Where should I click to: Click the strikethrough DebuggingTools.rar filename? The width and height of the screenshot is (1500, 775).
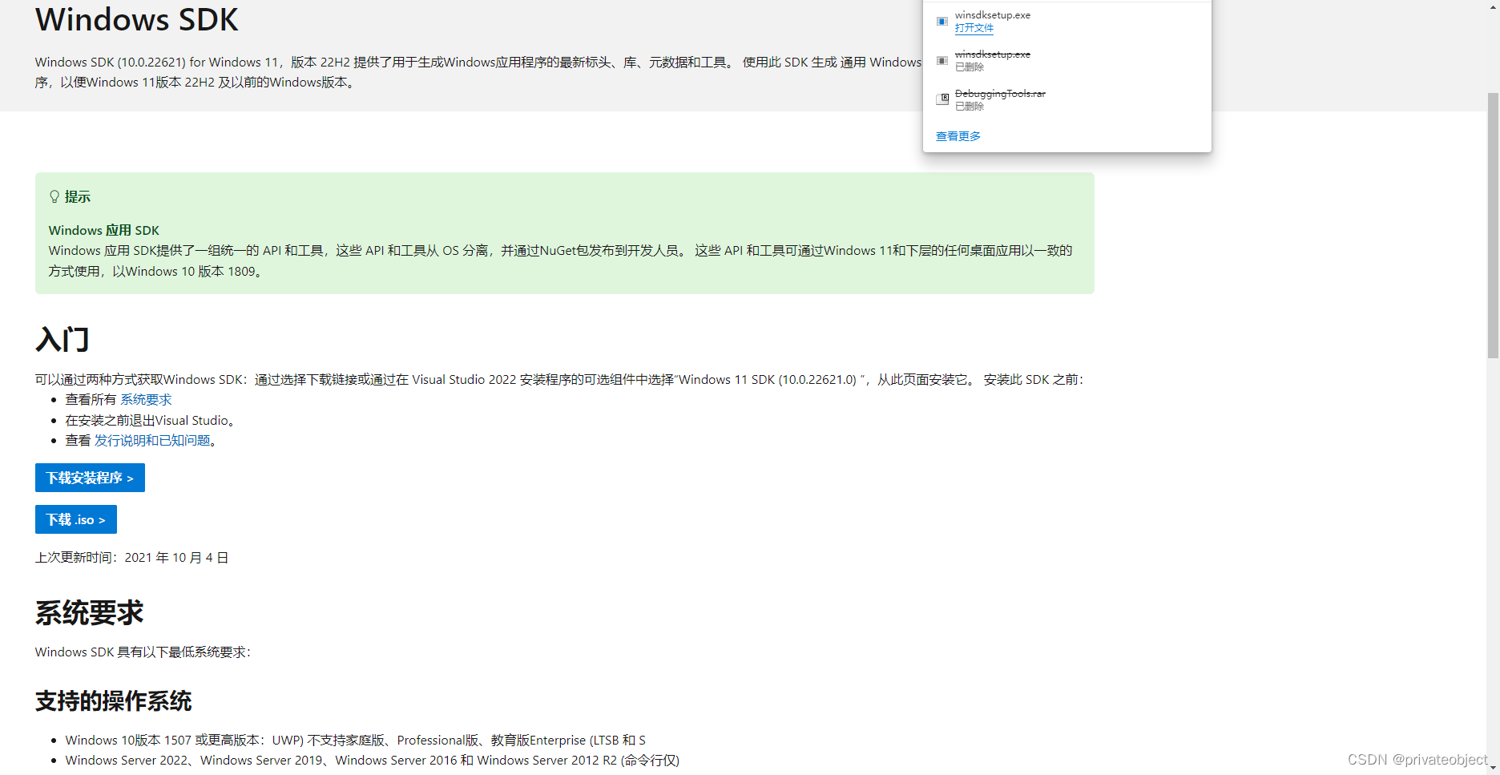[1000, 94]
